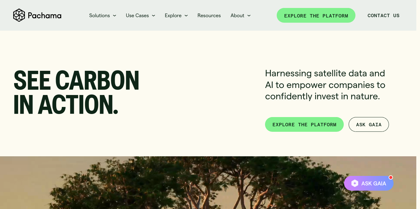Click Explore the Platform in header
Image resolution: width=420 pixels, height=209 pixels.
[x=316, y=15]
